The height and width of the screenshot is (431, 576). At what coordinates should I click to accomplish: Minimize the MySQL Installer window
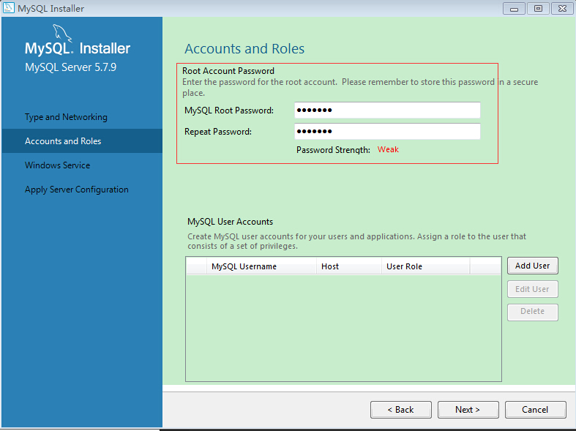point(516,9)
